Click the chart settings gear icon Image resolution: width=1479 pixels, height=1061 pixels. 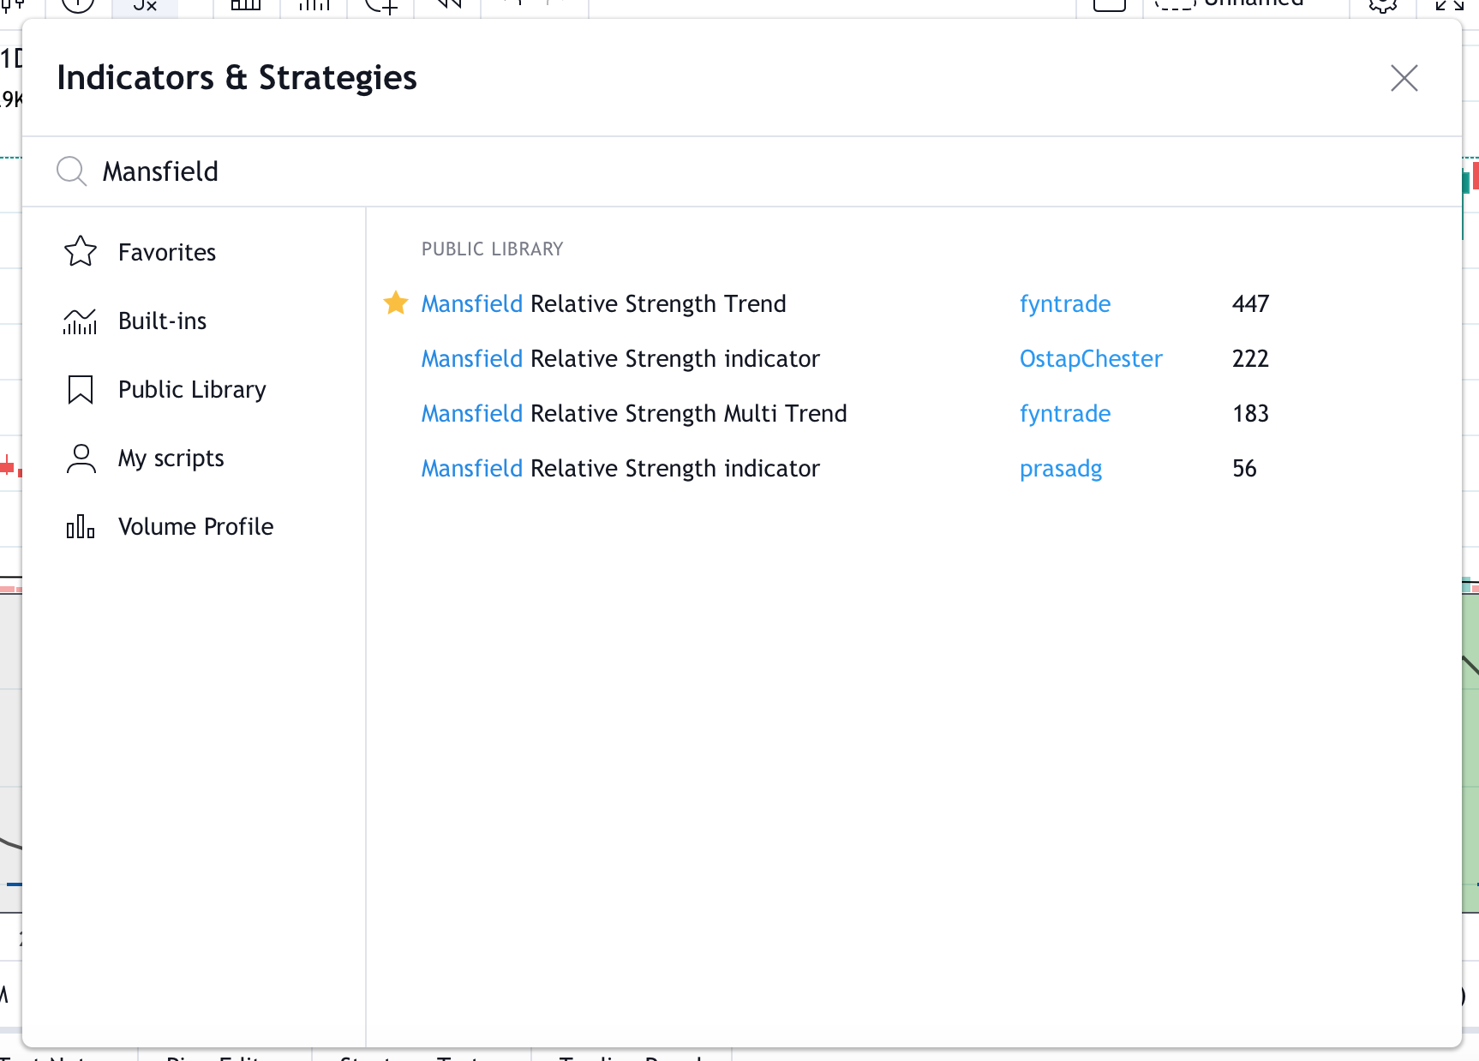pos(1382,5)
